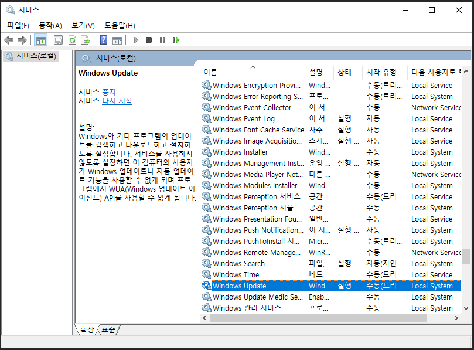474x350 pixels.
Task: Click Windows Update heading in description pane
Action: click(108, 73)
